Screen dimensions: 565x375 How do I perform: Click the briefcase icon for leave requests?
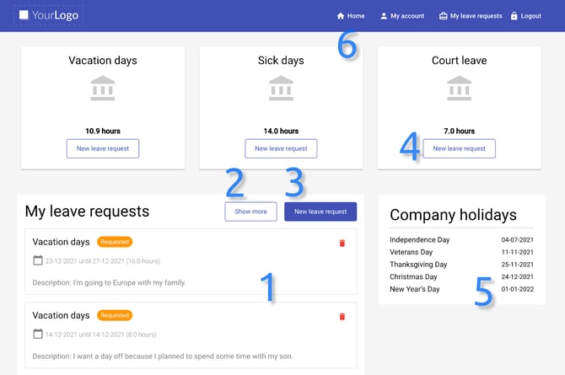click(444, 16)
